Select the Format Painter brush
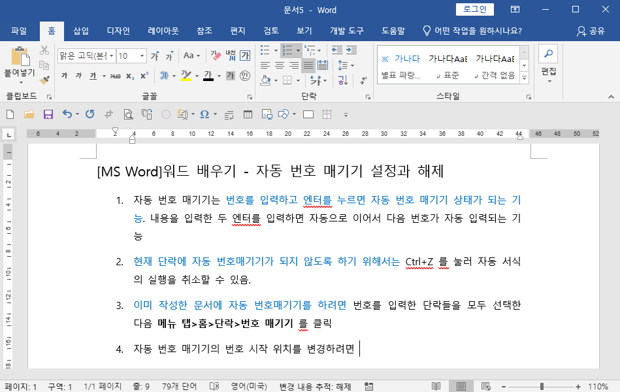620x392 pixels. [44, 80]
